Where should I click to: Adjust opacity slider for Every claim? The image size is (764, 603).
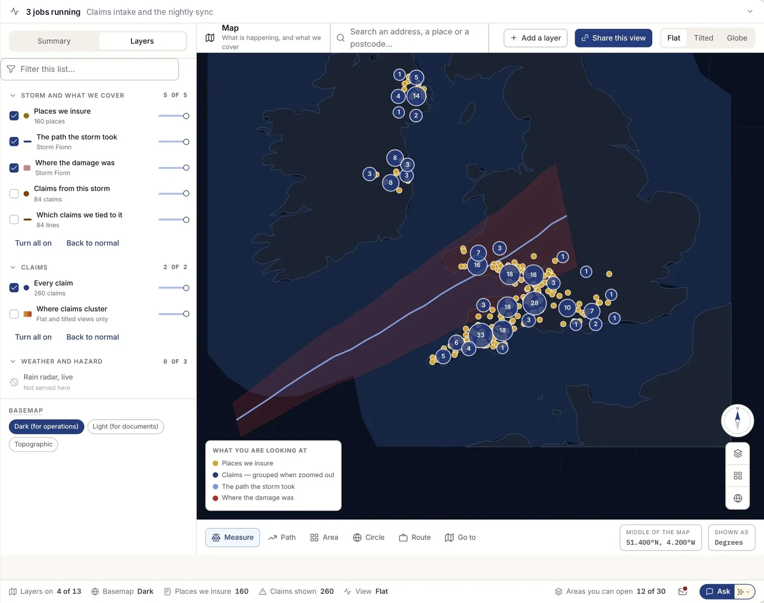coord(174,288)
